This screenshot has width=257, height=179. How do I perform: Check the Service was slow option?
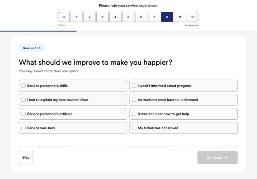[24, 128]
